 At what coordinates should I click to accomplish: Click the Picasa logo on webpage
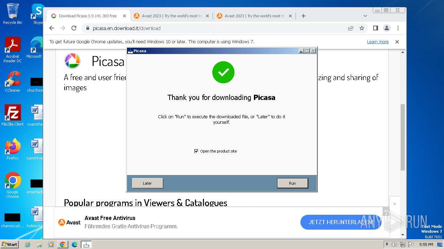72,61
